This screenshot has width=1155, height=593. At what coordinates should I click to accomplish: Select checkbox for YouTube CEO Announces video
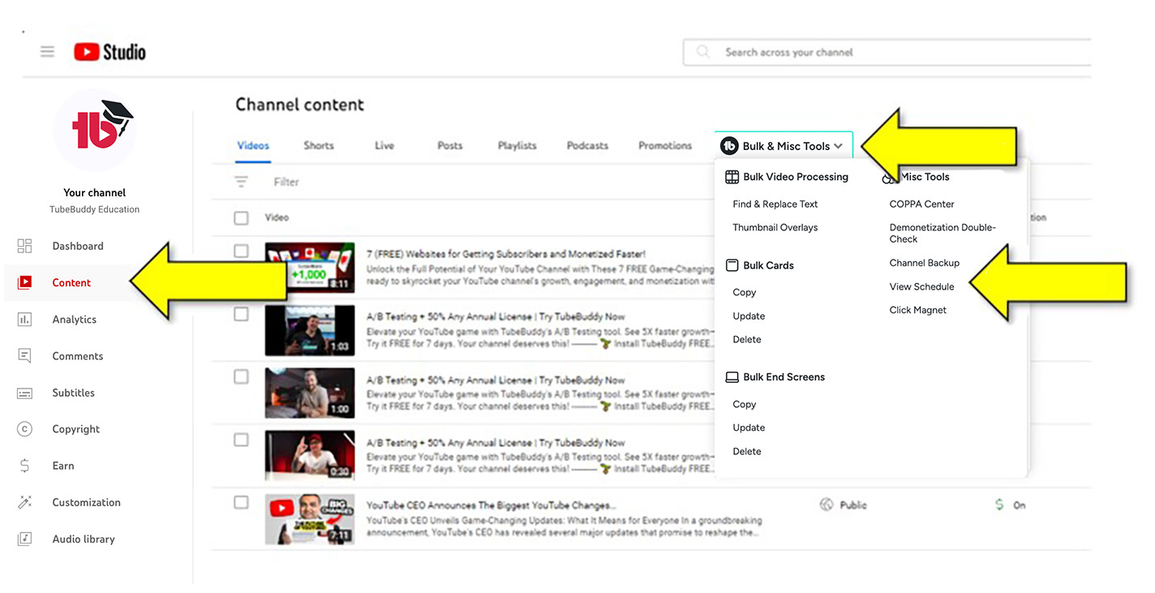point(241,502)
